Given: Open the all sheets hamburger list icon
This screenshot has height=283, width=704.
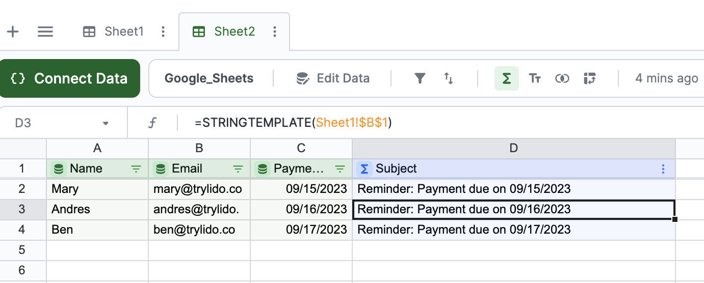Looking at the screenshot, I should tap(45, 32).
